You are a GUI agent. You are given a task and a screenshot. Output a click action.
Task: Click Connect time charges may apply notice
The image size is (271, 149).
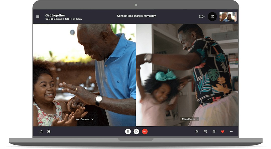click(137, 16)
